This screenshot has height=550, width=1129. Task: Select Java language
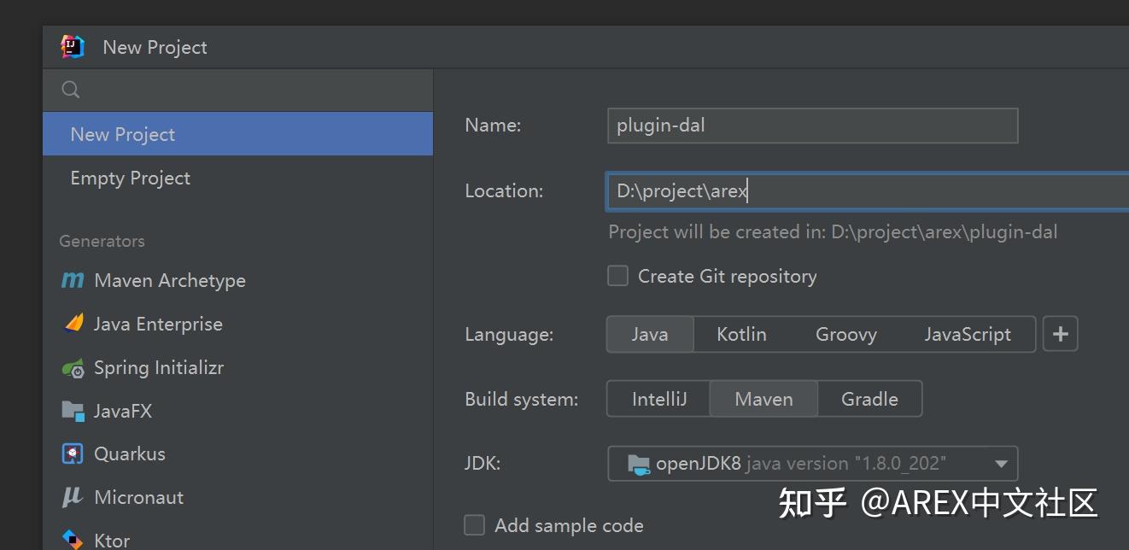(x=650, y=334)
